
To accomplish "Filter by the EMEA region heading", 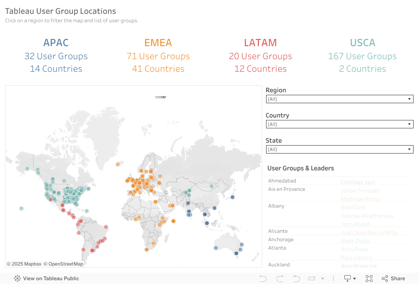I will pos(158,43).
